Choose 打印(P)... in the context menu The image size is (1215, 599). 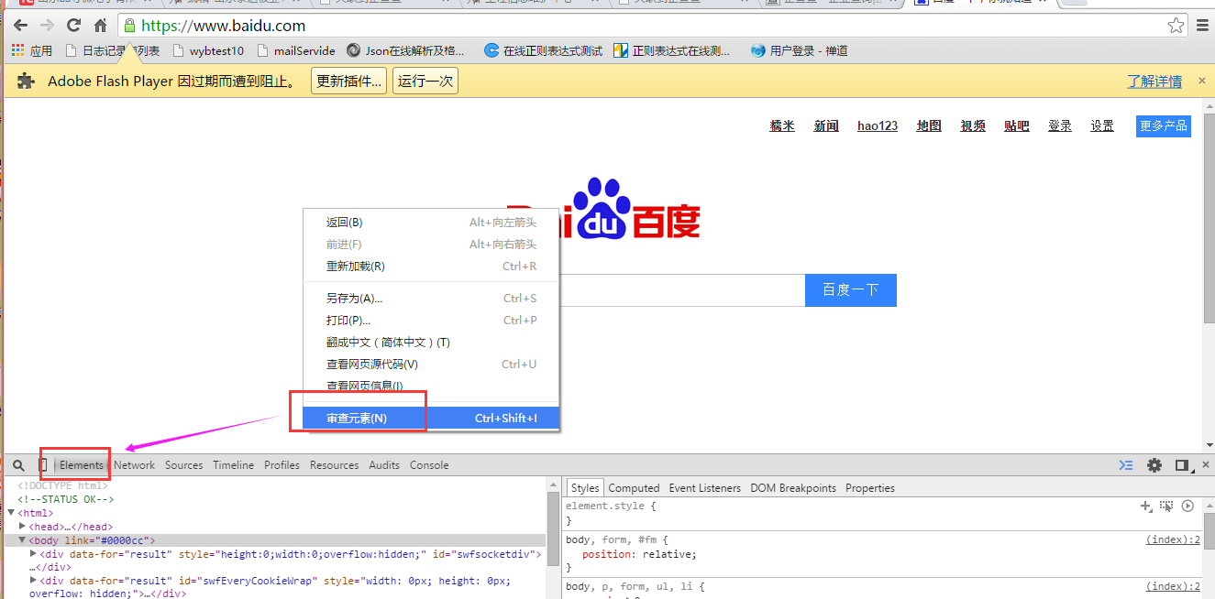431,321
